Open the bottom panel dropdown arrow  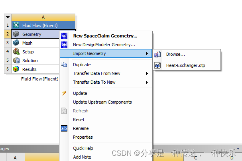pyautogui.click(x=238, y=149)
